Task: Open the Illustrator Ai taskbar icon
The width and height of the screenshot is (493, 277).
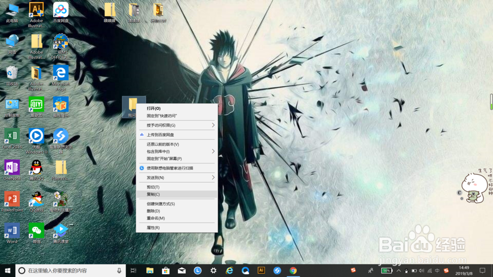Action: 261,271
